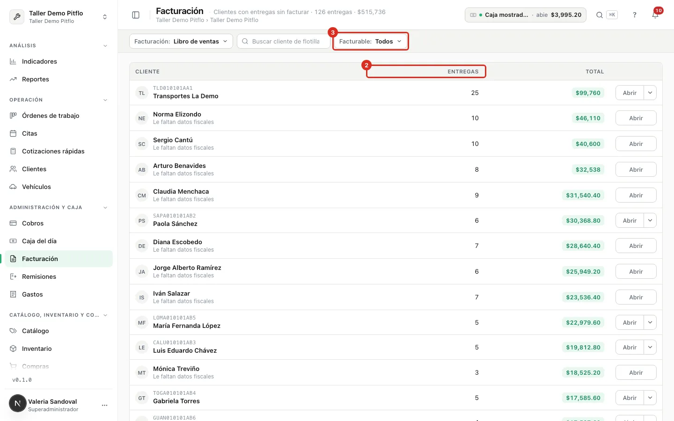Screen dimensions: 674x421
Task: Open the search magnifier in the header
Action: 599,15
